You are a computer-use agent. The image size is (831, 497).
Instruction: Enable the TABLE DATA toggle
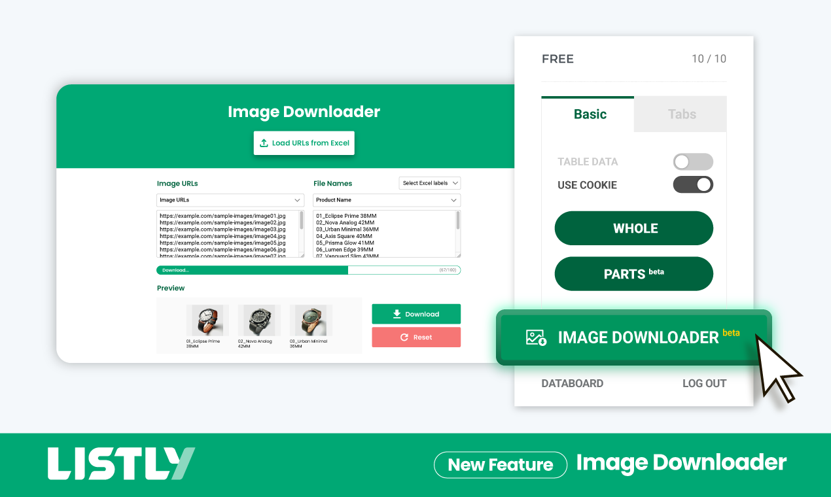[x=693, y=162]
